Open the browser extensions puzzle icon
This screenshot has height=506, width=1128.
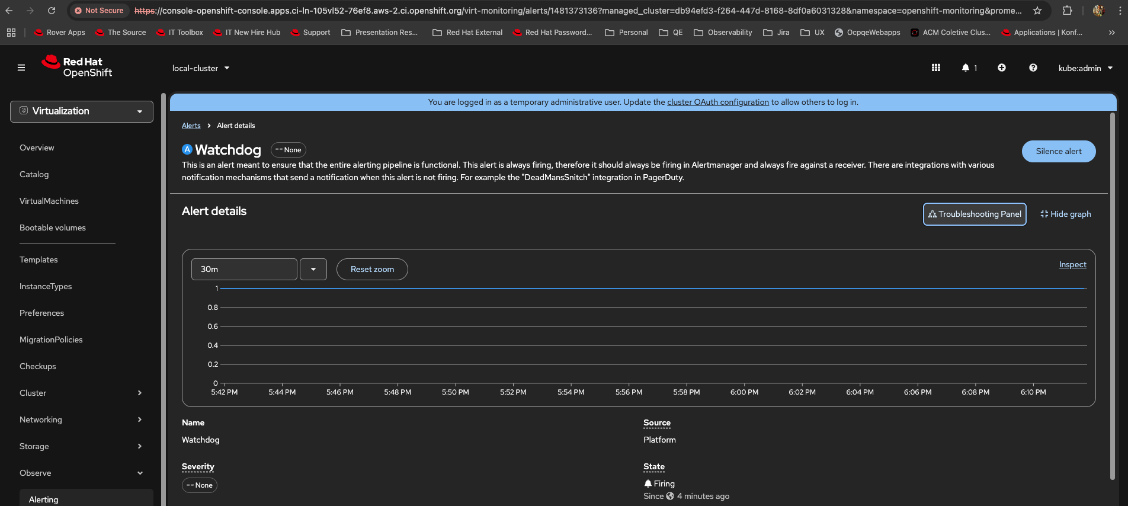pos(1067,11)
